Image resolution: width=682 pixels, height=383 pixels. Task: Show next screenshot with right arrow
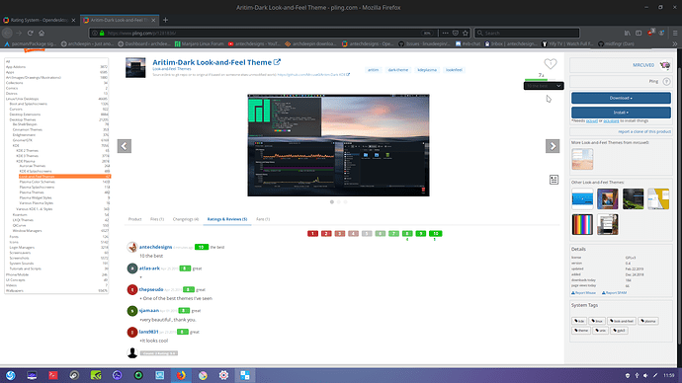point(553,146)
